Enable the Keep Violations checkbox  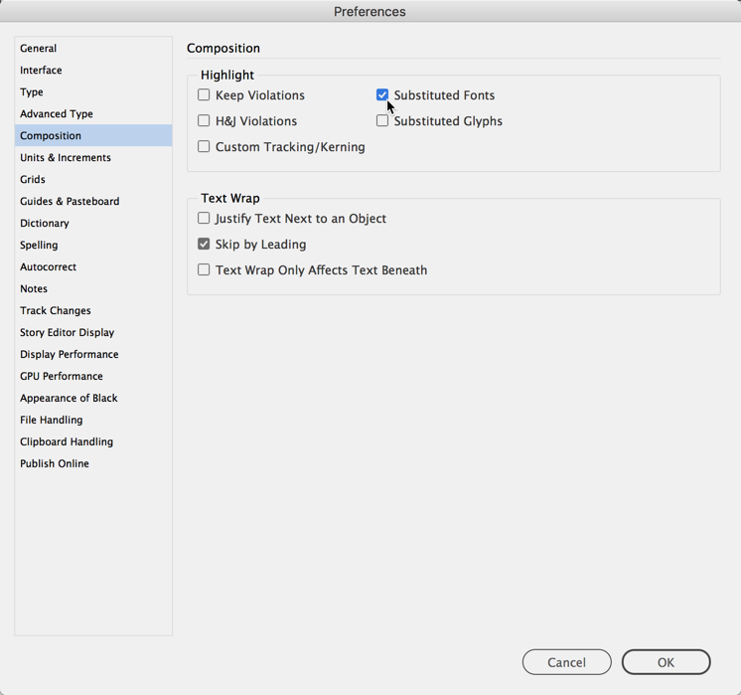tap(204, 95)
